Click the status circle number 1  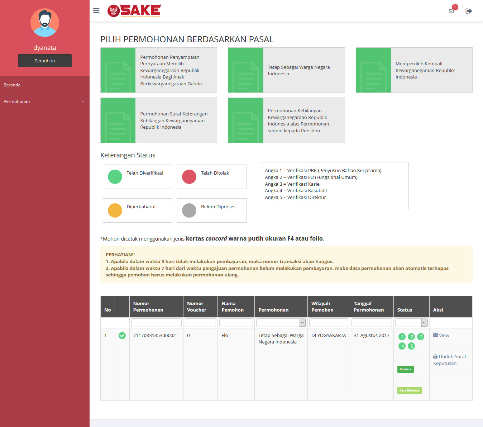tap(402, 337)
